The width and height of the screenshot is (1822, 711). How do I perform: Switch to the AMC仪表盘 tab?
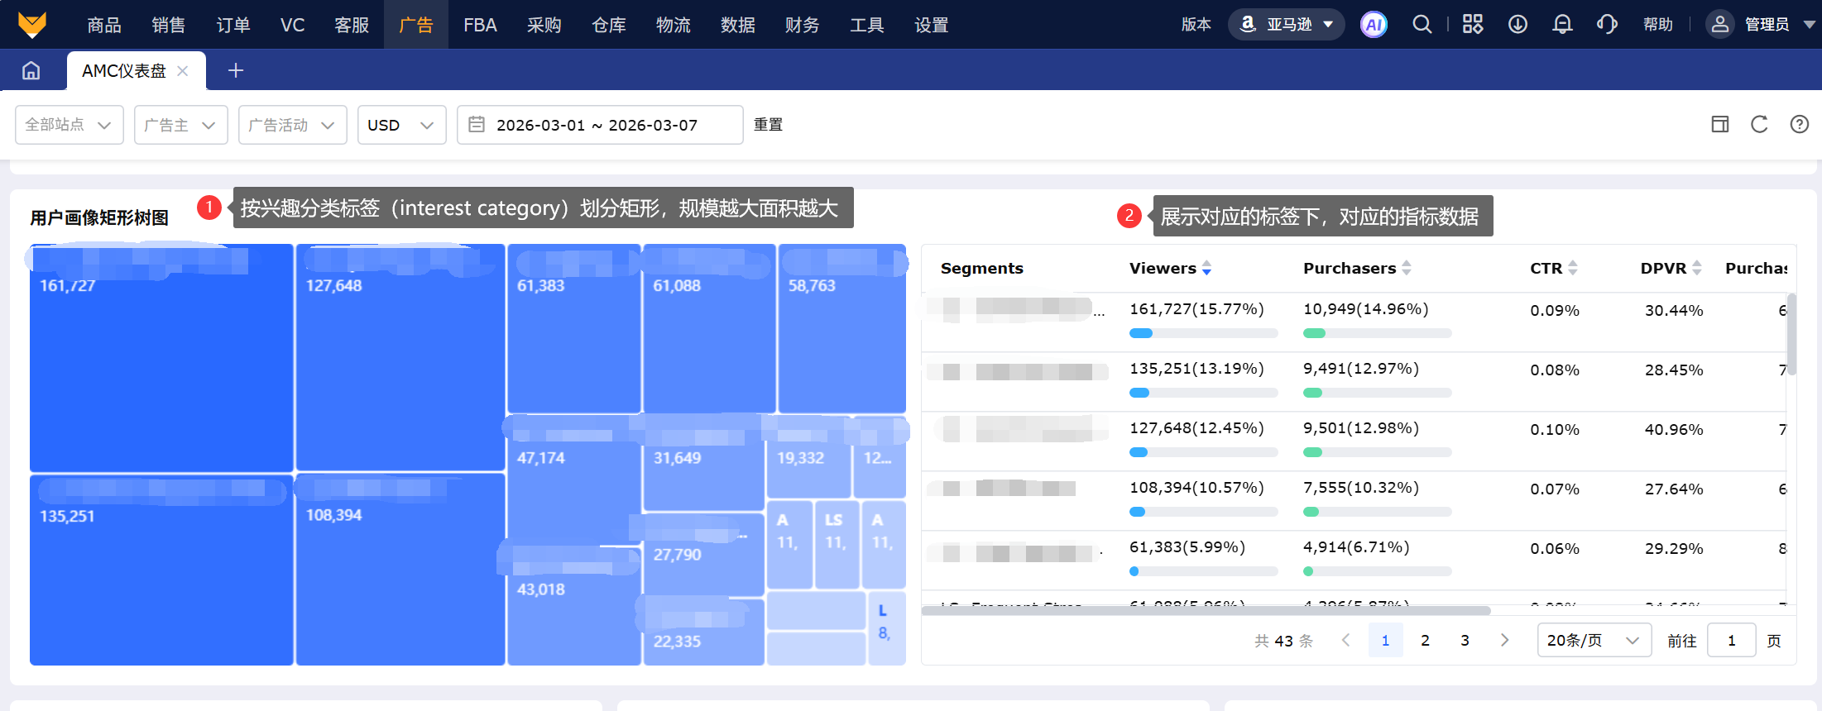(124, 71)
